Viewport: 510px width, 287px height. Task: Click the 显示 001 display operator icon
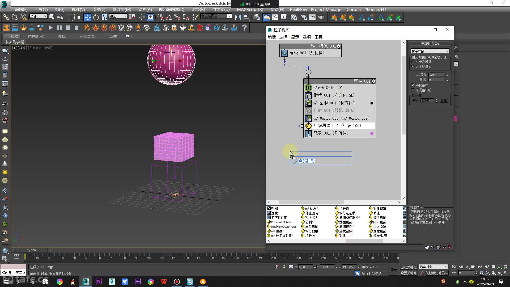coord(308,133)
